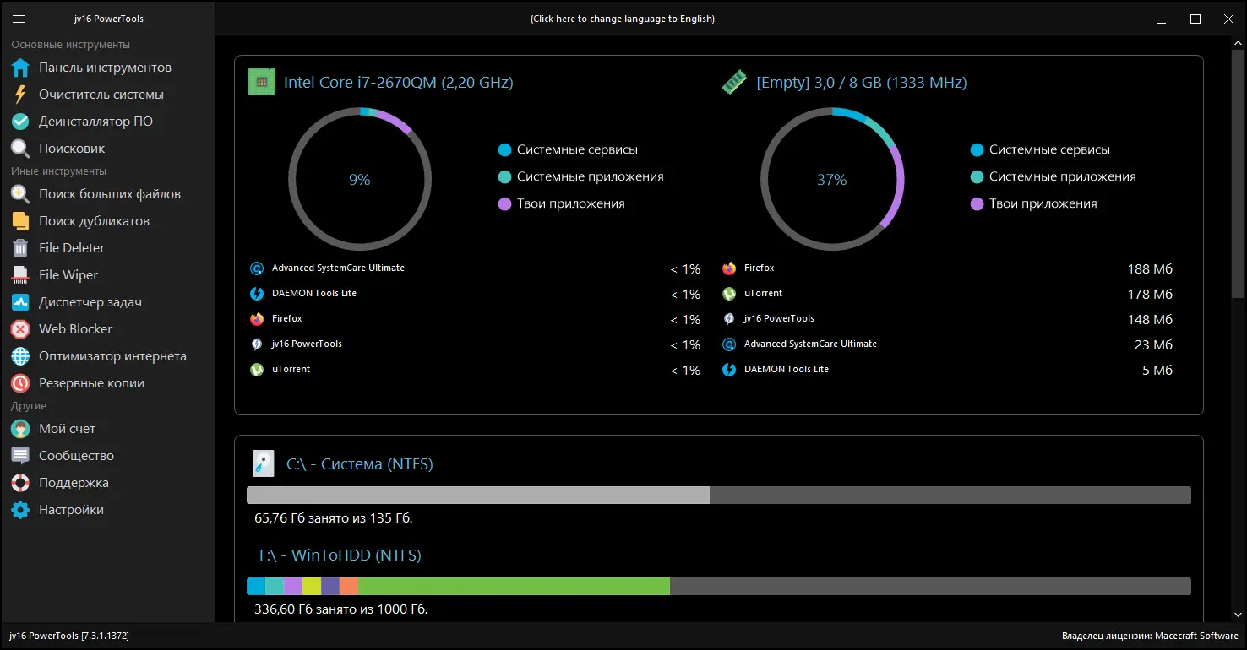Click the Поиск больших файлов icon
The image size is (1247, 650).
click(x=20, y=194)
